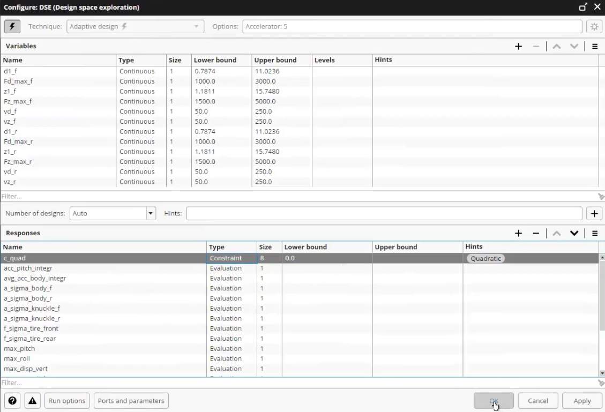The image size is (605, 412).
Task: Select the z1_f variable name
Action: pyautogui.click(x=10, y=91)
